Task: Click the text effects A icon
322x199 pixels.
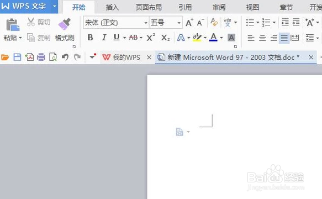Action: (x=181, y=38)
